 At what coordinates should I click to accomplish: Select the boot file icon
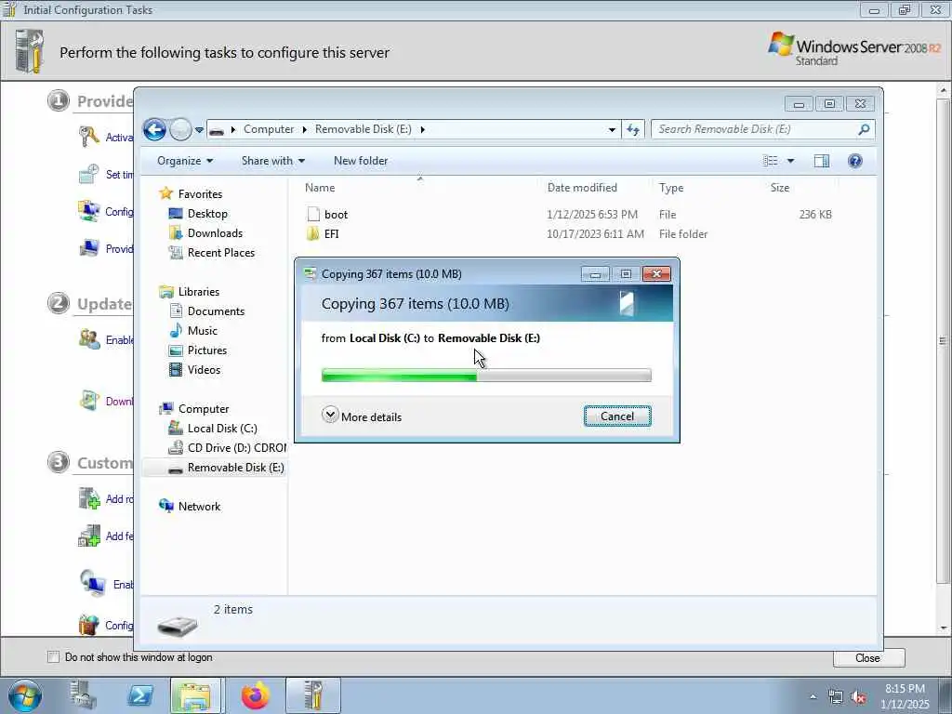click(x=313, y=215)
